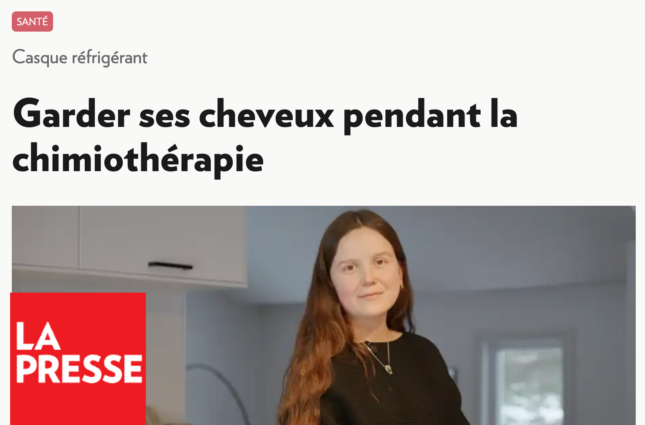Click the 'PRESSE' text in the logo
Screen dimensions: 645x425
coord(79,369)
